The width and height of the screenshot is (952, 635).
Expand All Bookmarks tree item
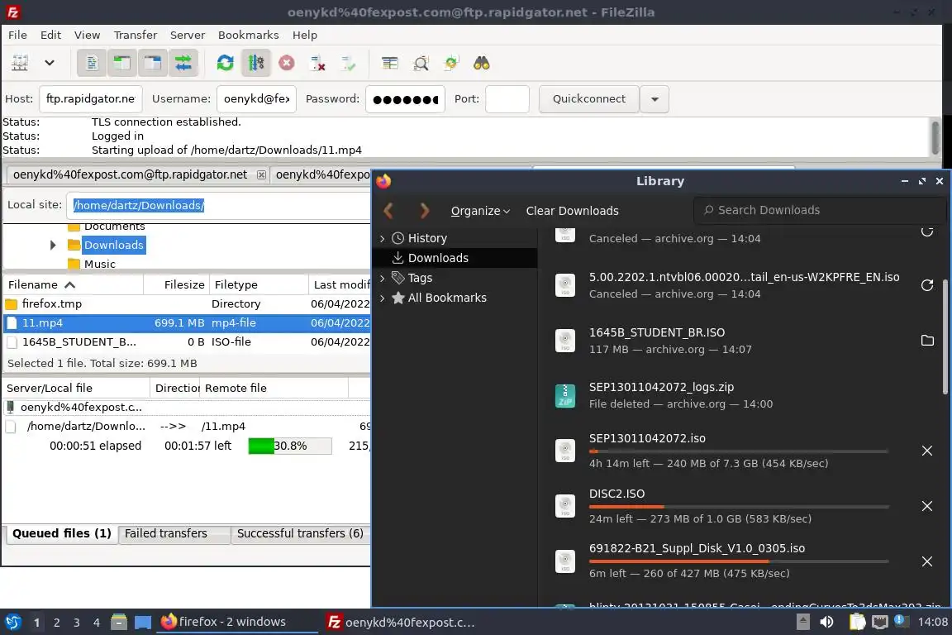click(383, 298)
